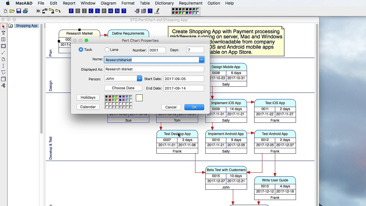Click the Print toolbar icon
Image resolution: width=366 pixels, height=206 pixels.
25,11
